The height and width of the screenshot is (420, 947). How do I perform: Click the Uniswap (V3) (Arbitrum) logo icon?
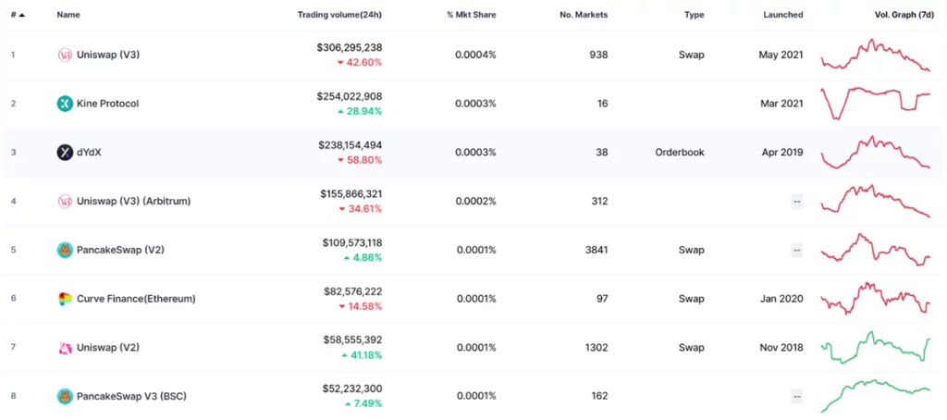pos(65,202)
